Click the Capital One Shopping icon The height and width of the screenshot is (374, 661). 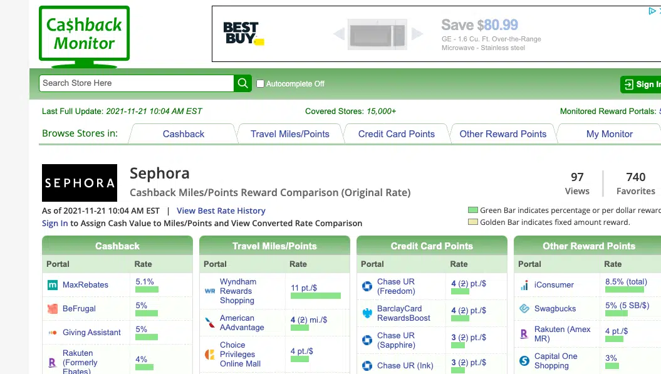coord(524,361)
